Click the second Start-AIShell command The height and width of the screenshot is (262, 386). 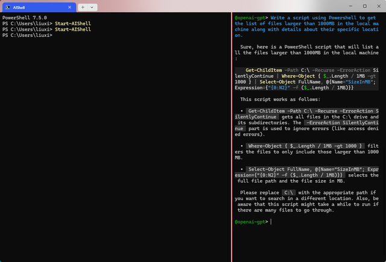pos(73,30)
